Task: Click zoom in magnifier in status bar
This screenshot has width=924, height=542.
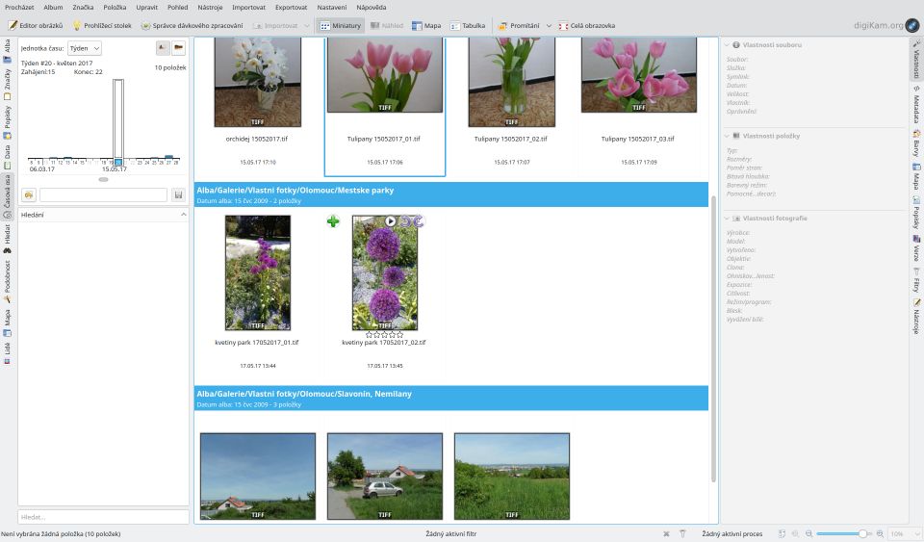Action: tap(880, 533)
